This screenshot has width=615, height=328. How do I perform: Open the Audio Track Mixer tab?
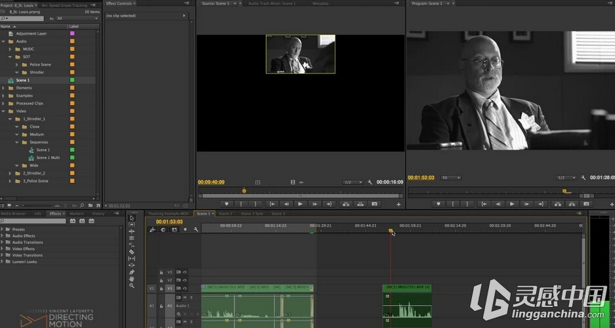pyautogui.click(x=272, y=3)
